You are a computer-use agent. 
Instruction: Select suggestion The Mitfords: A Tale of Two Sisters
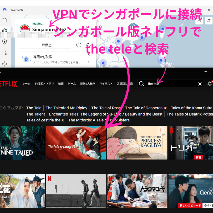[x=99, y=120]
